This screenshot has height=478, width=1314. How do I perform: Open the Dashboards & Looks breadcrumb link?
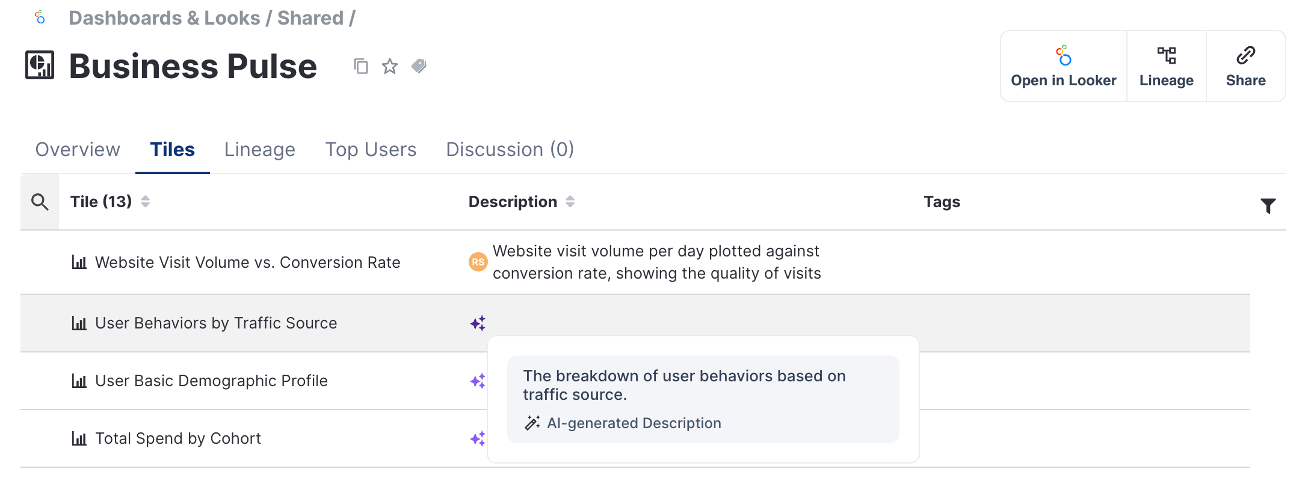[x=164, y=18]
